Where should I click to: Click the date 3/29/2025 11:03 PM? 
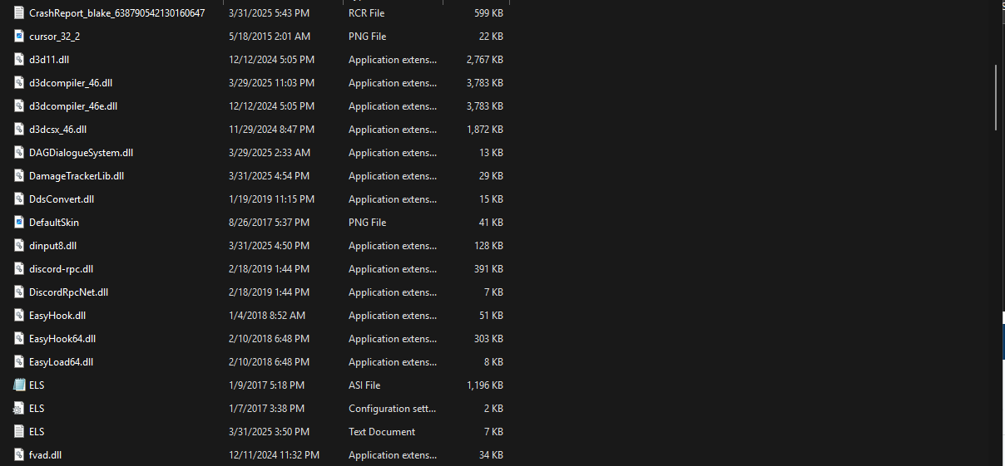(271, 83)
